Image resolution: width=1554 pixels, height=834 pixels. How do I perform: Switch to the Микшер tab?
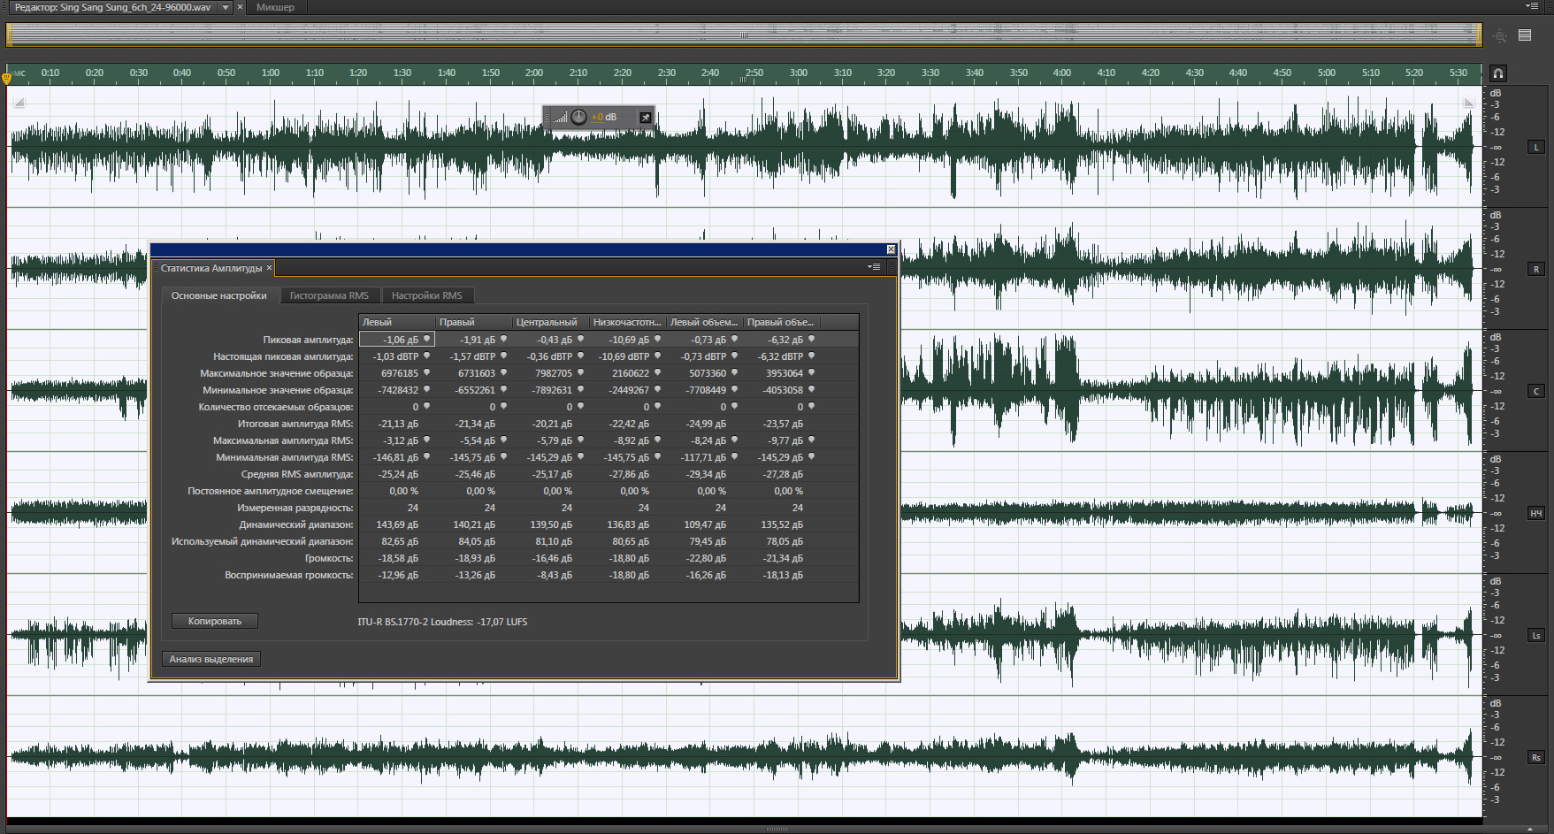click(x=275, y=7)
